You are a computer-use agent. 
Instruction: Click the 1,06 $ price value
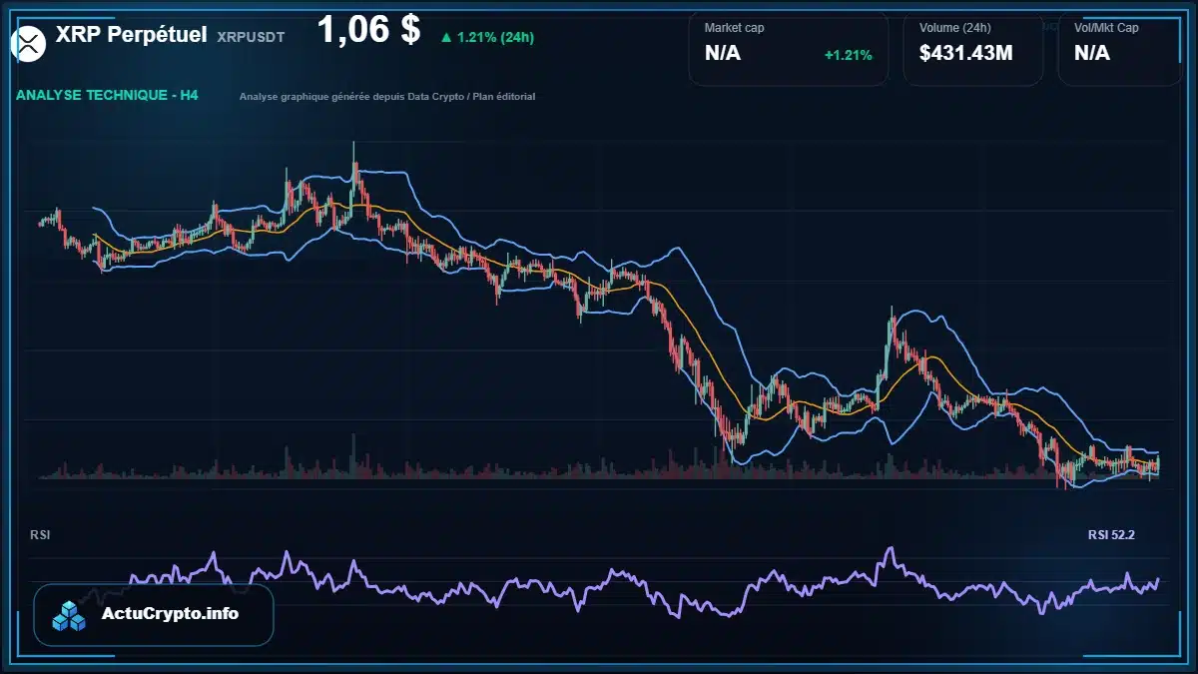click(368, 30)
